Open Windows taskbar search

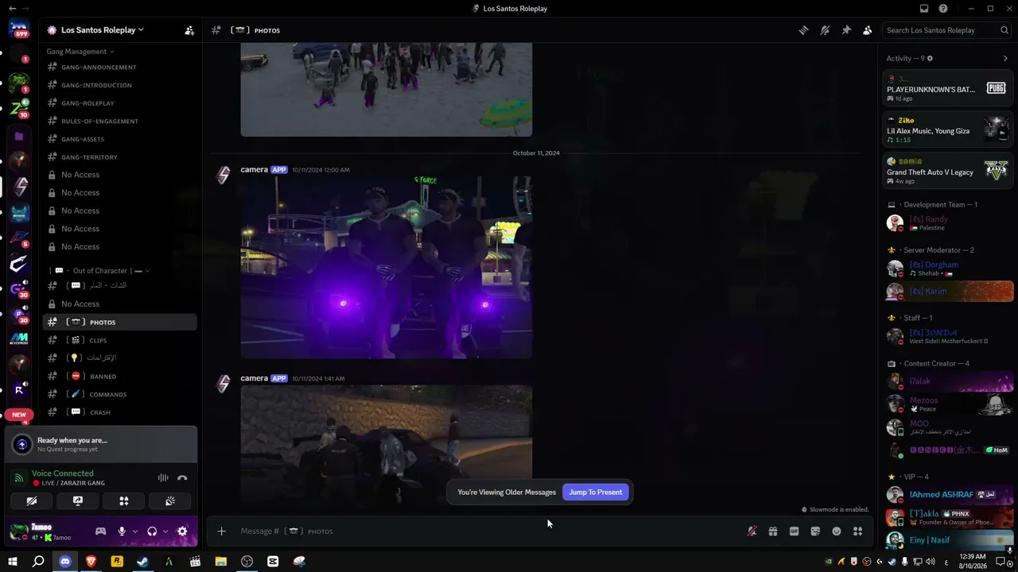38,562
